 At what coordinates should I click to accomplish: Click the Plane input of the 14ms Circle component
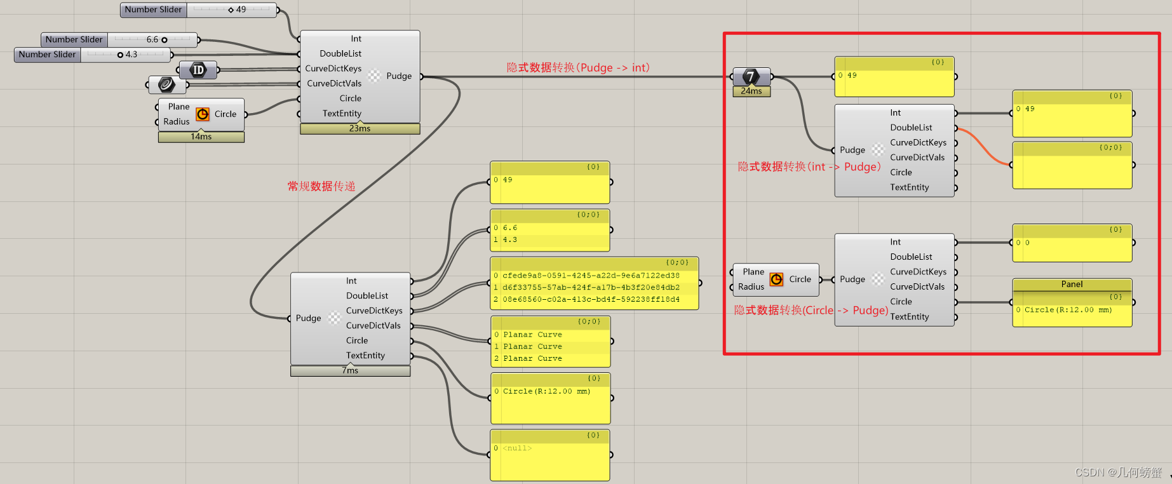[x=177, y=107]
